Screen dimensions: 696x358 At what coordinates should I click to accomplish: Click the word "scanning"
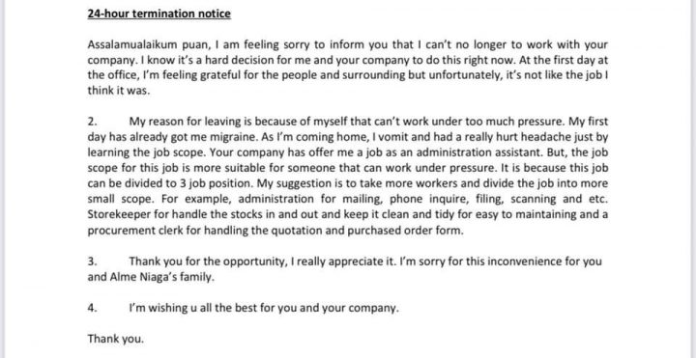(534, 200)
